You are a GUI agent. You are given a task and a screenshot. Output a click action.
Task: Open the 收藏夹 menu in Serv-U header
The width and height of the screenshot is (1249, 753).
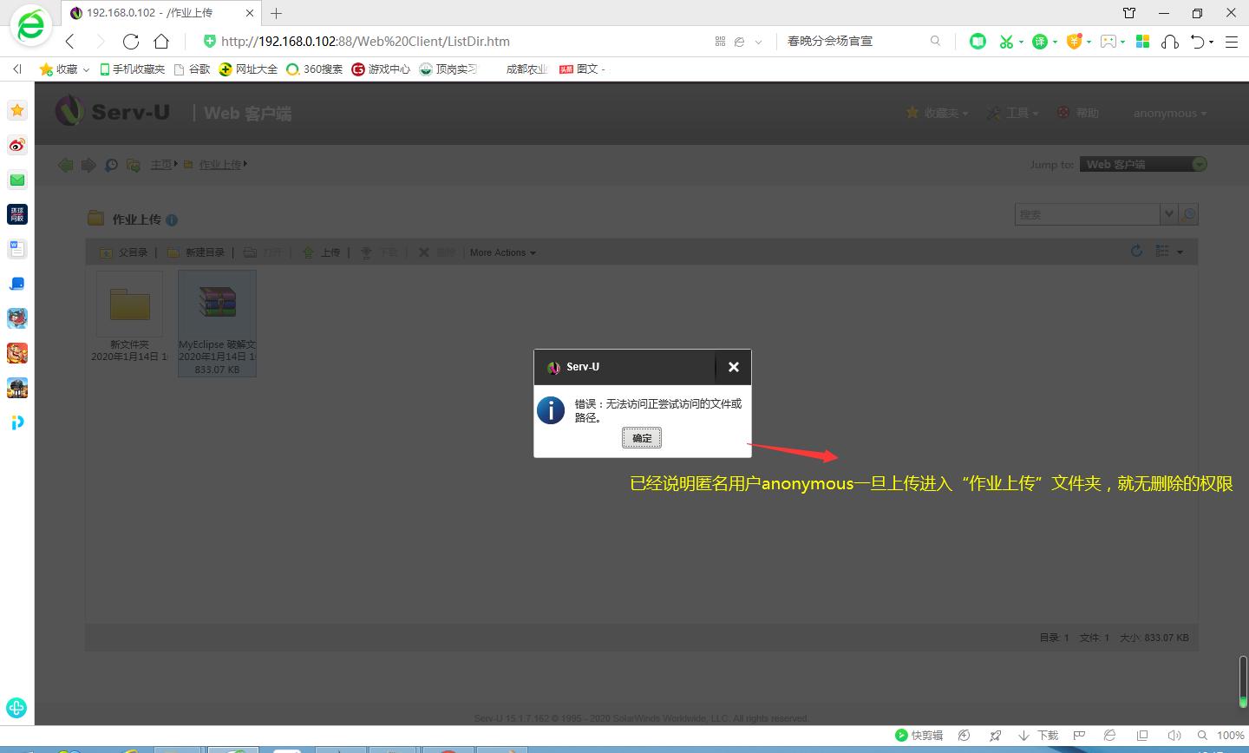[x=937, y=113]
